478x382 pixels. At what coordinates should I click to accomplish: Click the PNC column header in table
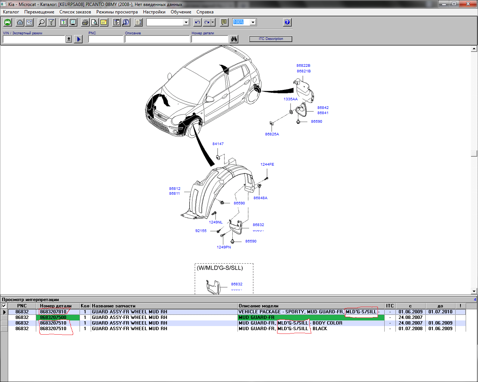point(22,306)
